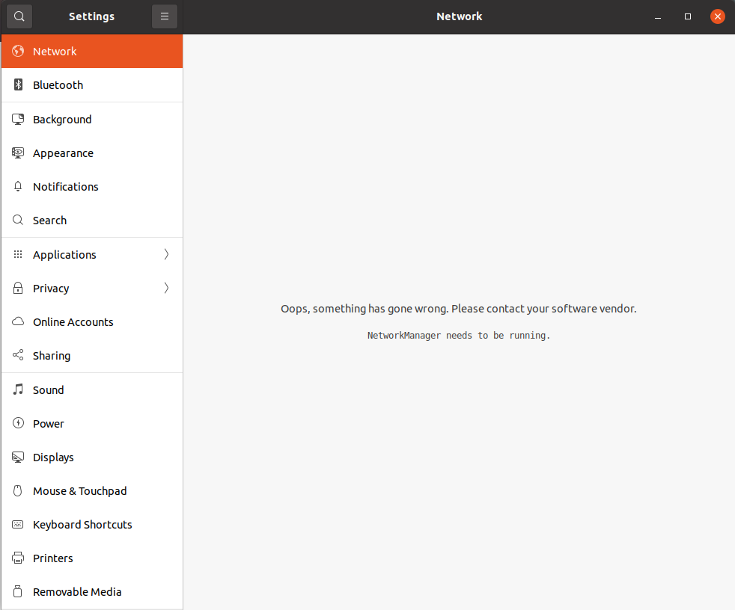Select the Keyboard Shortcuts label
The width and height of the screenshot is (735, 610).
[x=82, y=525]
